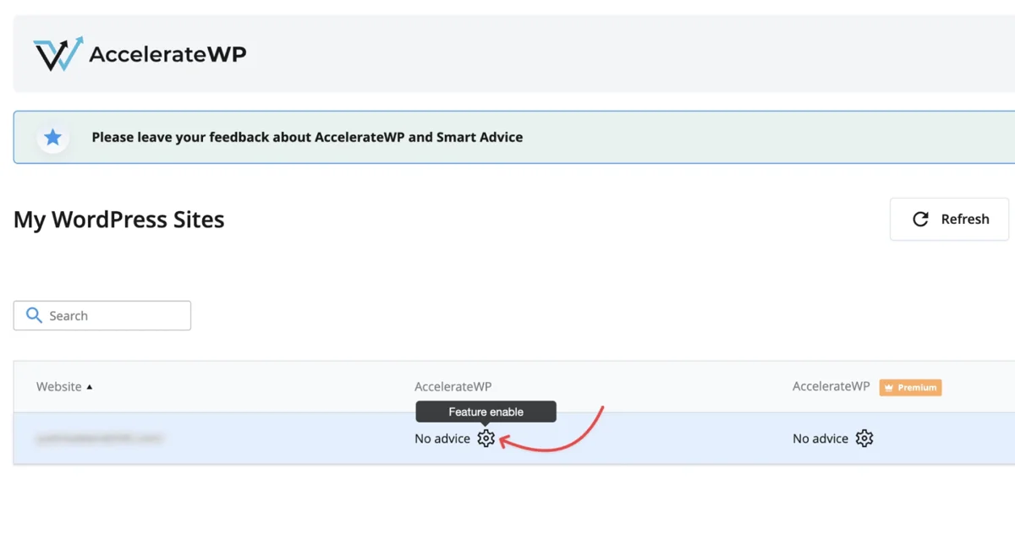This screenshot has width=1015, height=545.
Task: Click the AccelerateWP logo
Action: [x=140, y=54]
